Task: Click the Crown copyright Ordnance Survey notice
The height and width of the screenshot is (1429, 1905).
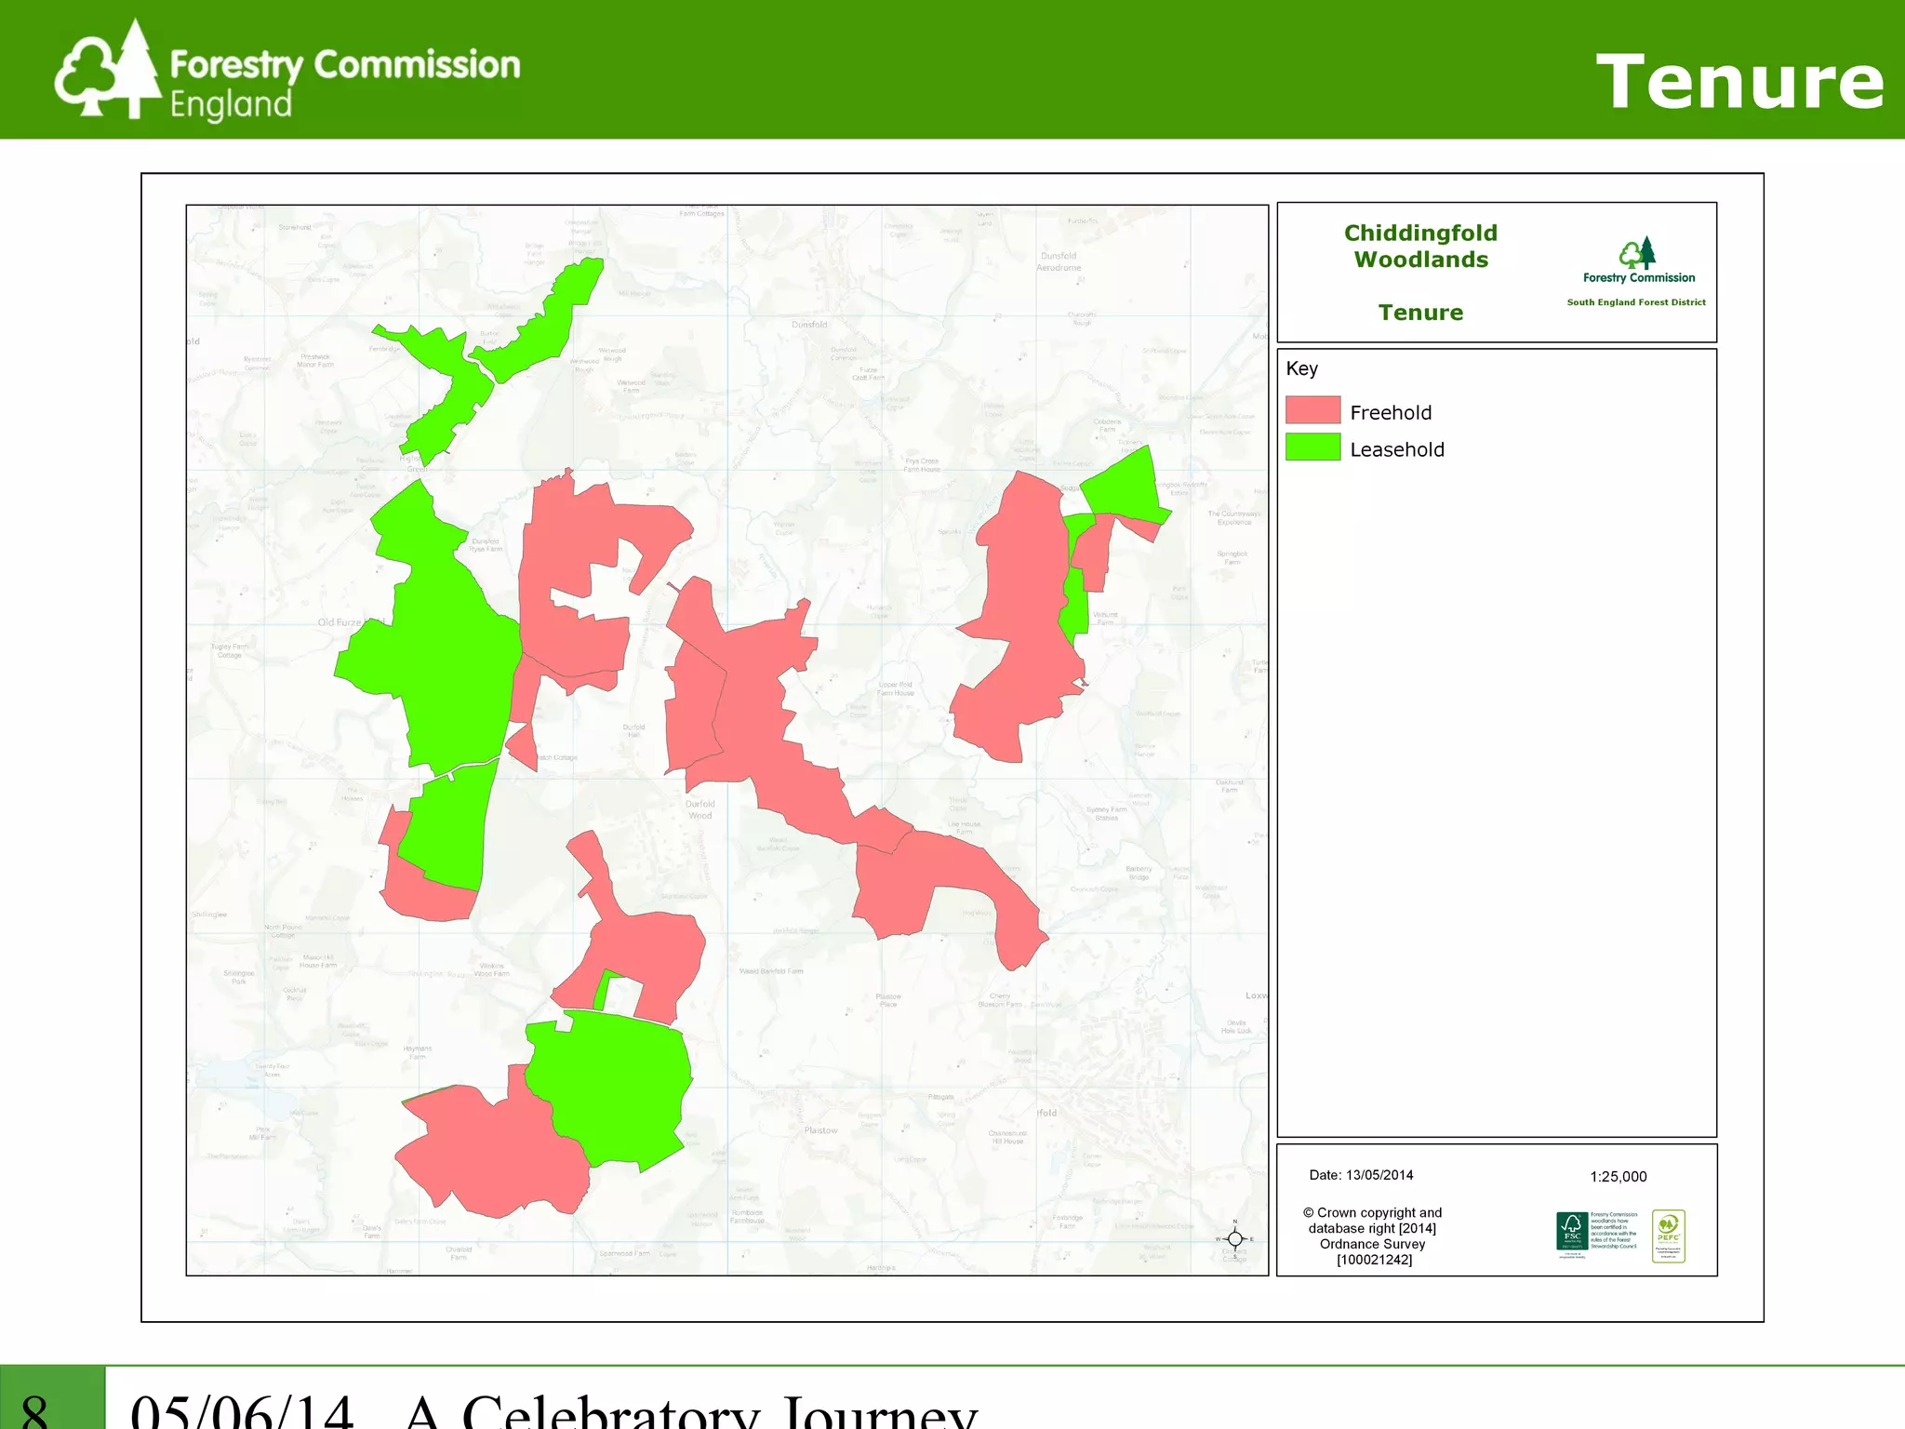Action: [1373, 1235]
